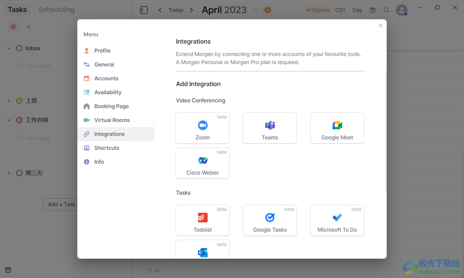
Task: Collapse the Inbox task list
Action: point(9,48)
